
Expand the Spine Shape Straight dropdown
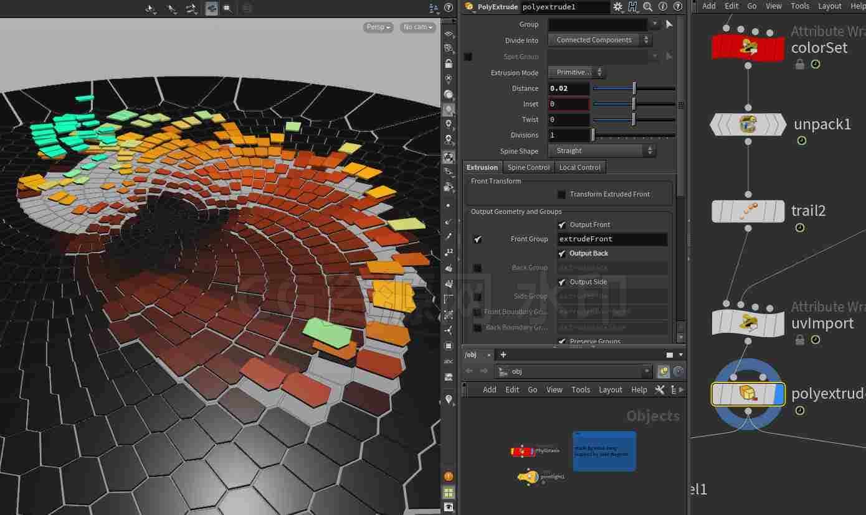(x=602, y=151)
